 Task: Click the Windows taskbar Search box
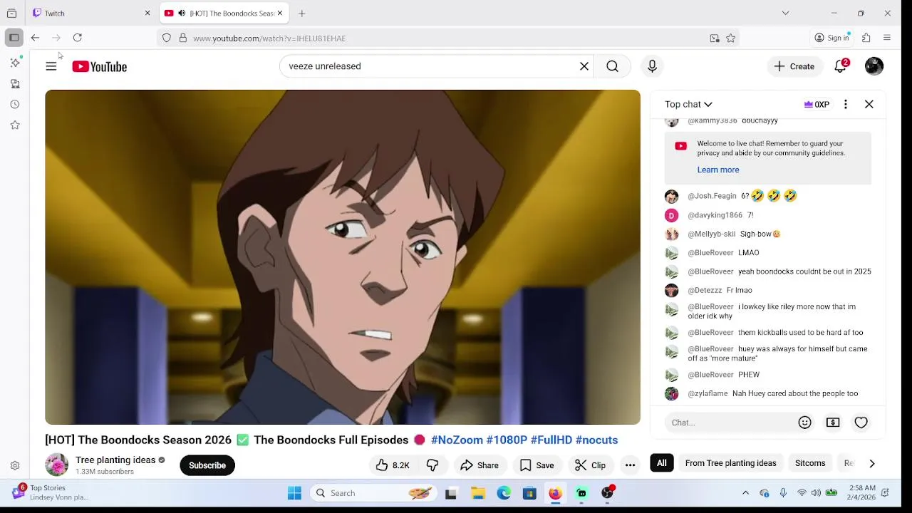[x=373, y=493]
